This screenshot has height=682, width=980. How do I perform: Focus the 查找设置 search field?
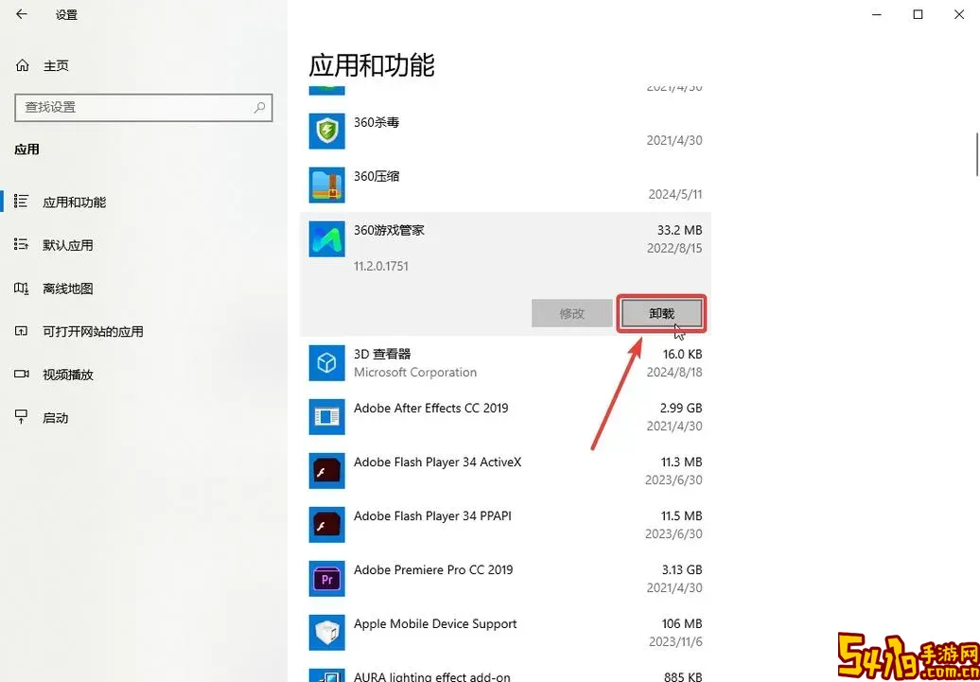tap(144, 108)
